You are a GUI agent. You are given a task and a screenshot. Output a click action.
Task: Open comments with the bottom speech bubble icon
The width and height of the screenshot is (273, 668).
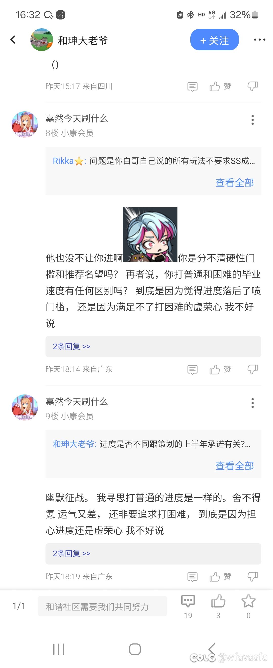pos(188,606)
